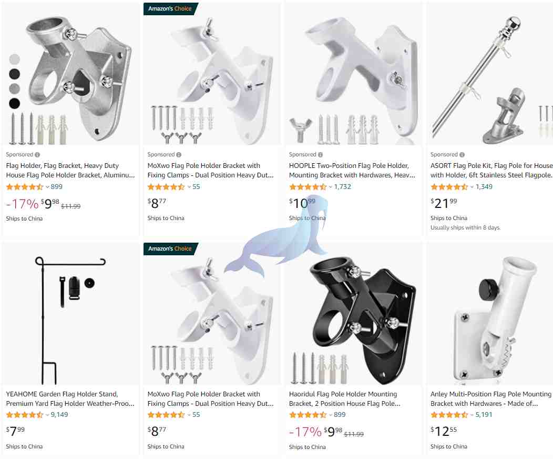Choose the medium gray color swatch
This screenshot has height=459, width=553.
[15, 88]
